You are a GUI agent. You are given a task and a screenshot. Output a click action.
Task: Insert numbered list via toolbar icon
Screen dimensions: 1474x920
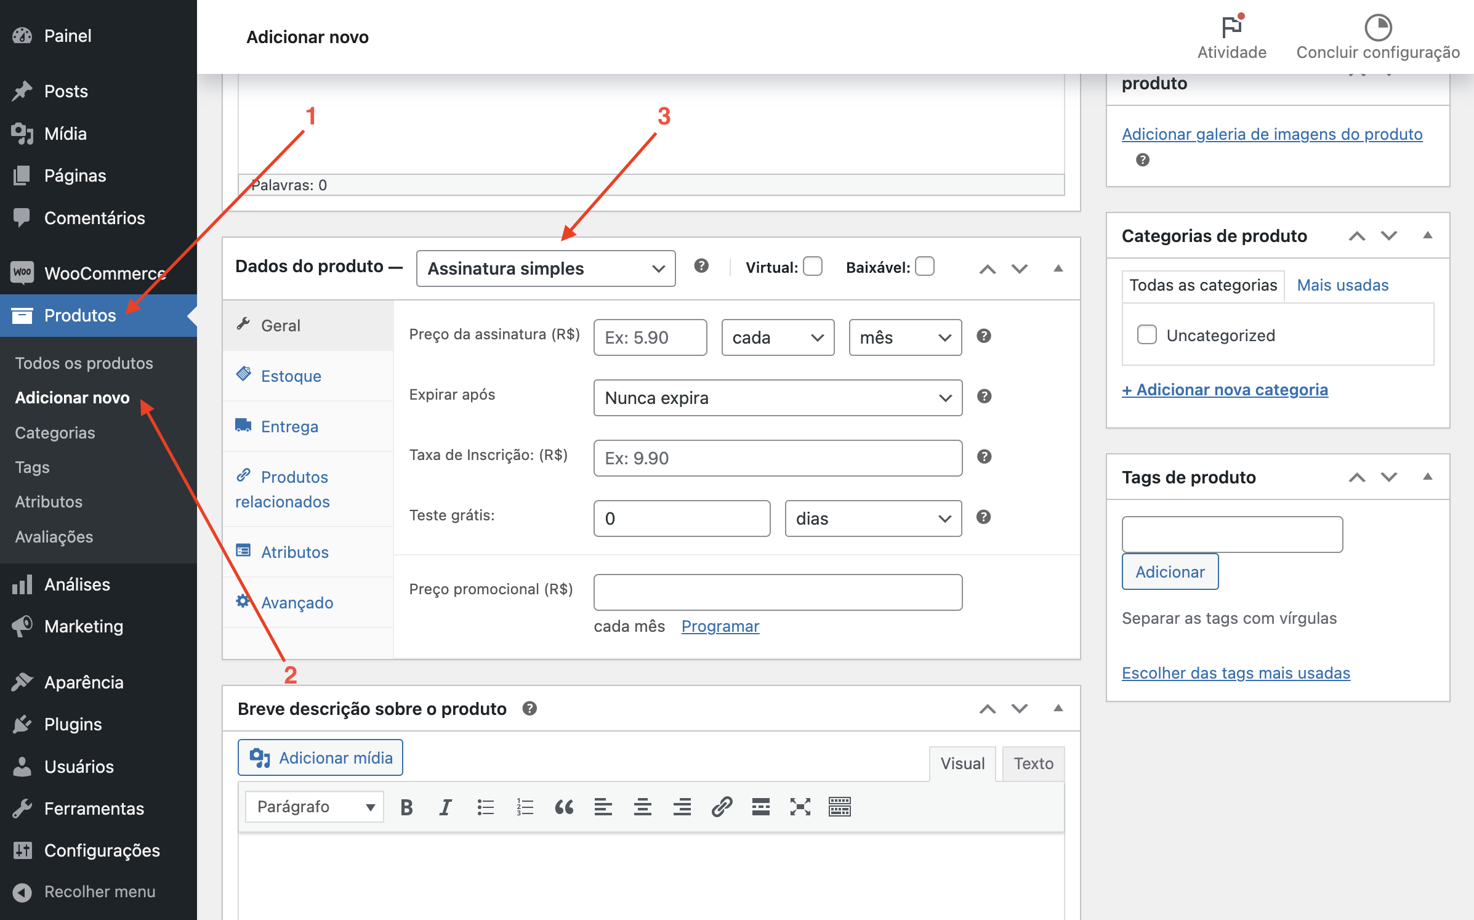click(525, 807)
